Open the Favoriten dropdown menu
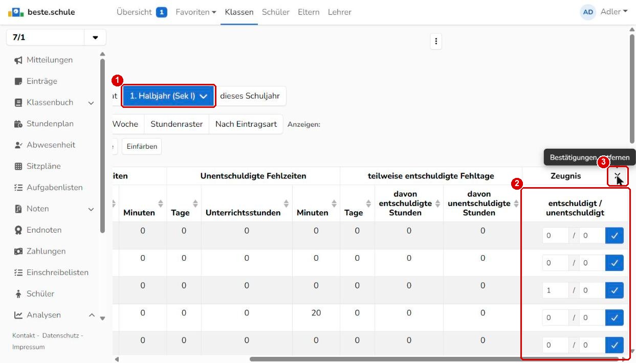Viewport: 636px width, 363px height. click(x=195, y=12)
